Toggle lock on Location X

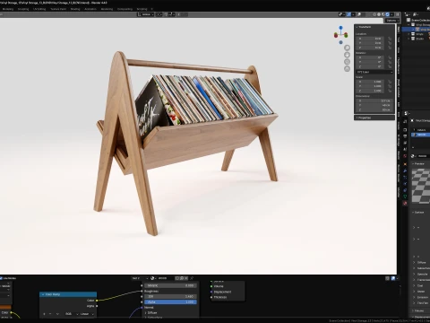pyautogui.click(x=390, y=39)
